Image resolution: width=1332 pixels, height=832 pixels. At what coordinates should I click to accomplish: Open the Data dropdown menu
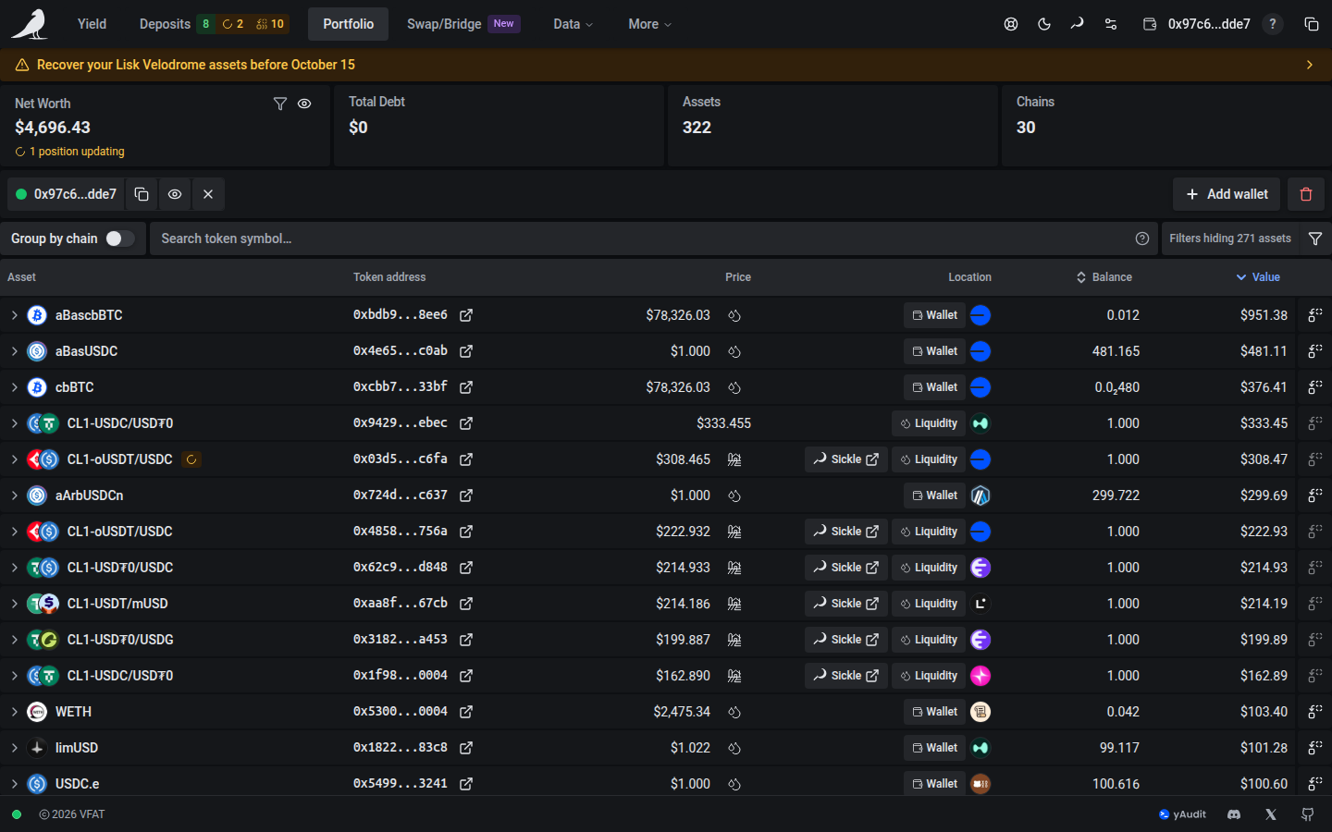point(573,24)
